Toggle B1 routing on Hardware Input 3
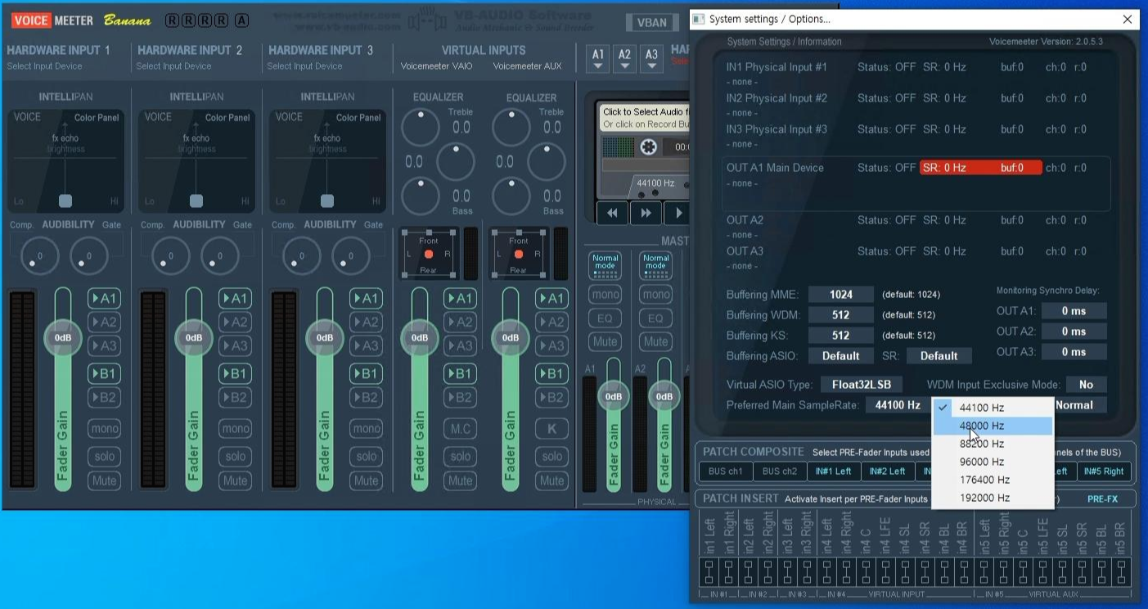This screenshot has width=1148, height=609. [x=366, y=374]
